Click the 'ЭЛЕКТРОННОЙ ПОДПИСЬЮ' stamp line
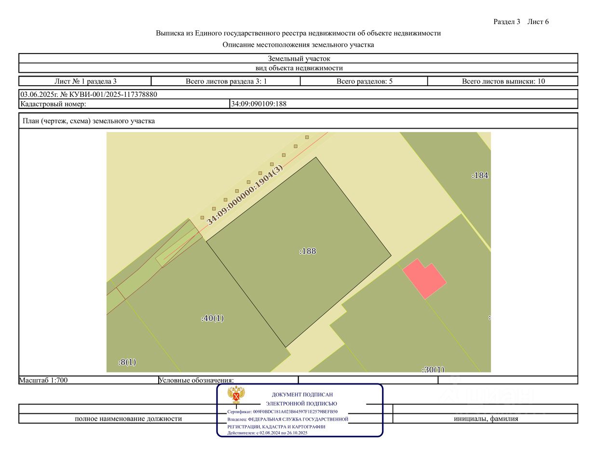 tap(301, 404)
